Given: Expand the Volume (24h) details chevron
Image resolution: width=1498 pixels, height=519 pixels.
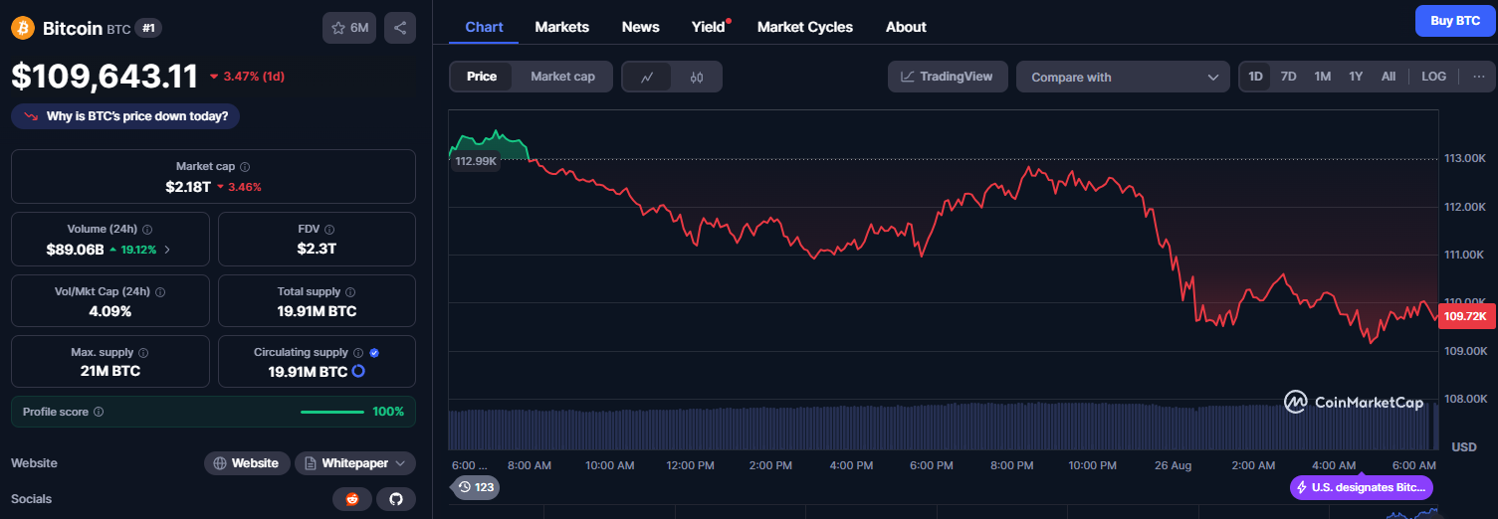Looking at the screenshot, I should click(167, 250).
